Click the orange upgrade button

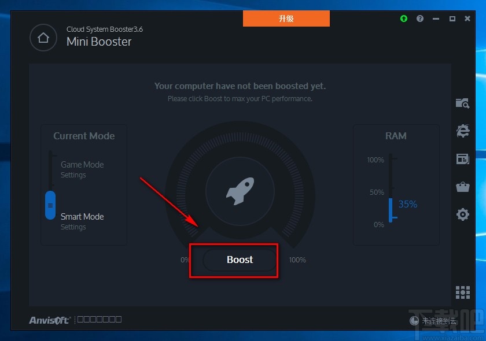point(286,18)
